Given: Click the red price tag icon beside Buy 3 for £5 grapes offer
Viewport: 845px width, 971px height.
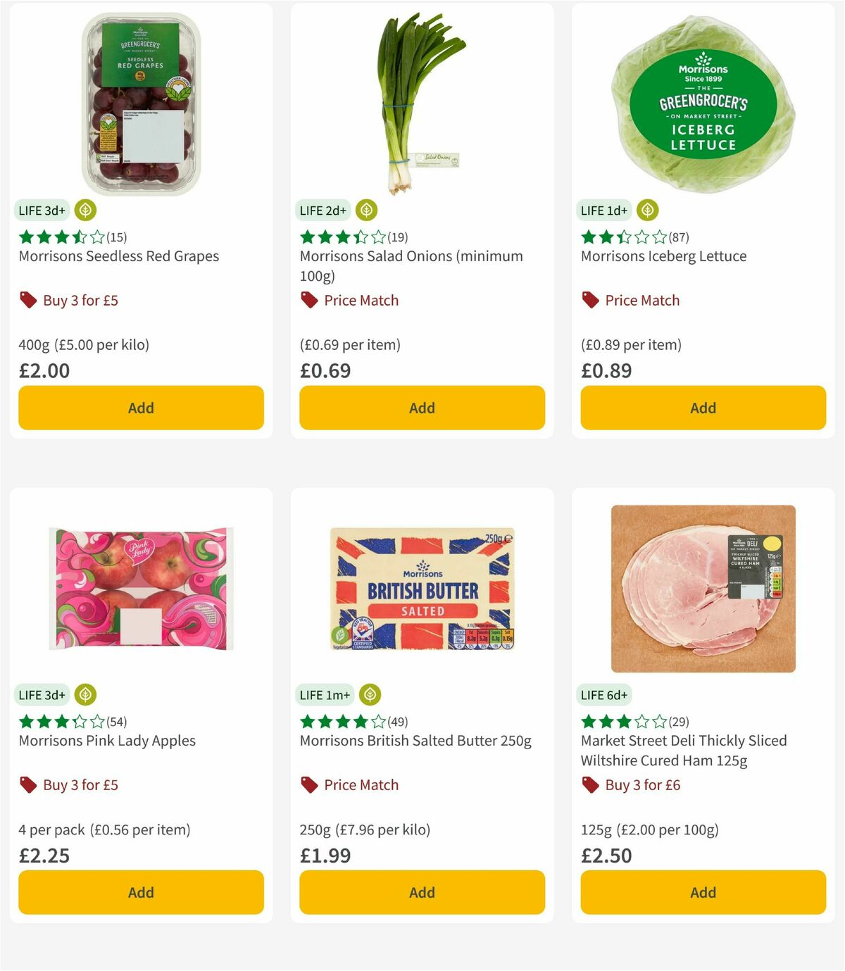Looking at the screenshot, I should tap(28, 300).
